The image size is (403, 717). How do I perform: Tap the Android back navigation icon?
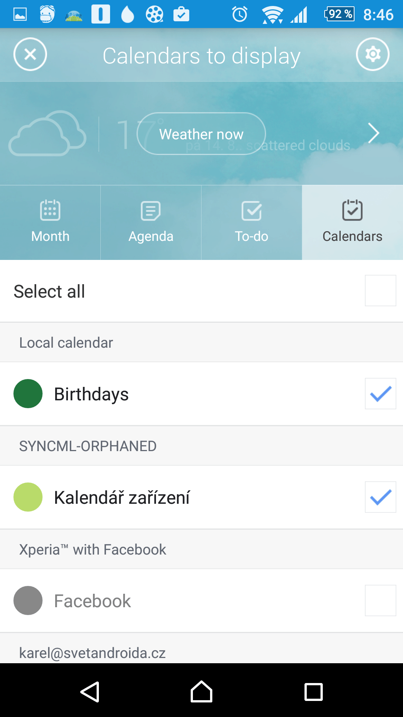pos(90,692)
